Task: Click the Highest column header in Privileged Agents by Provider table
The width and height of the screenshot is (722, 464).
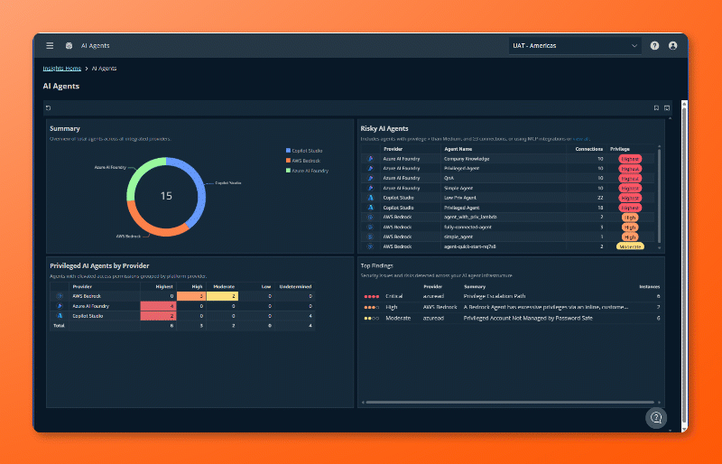Action: coord(164,286)
